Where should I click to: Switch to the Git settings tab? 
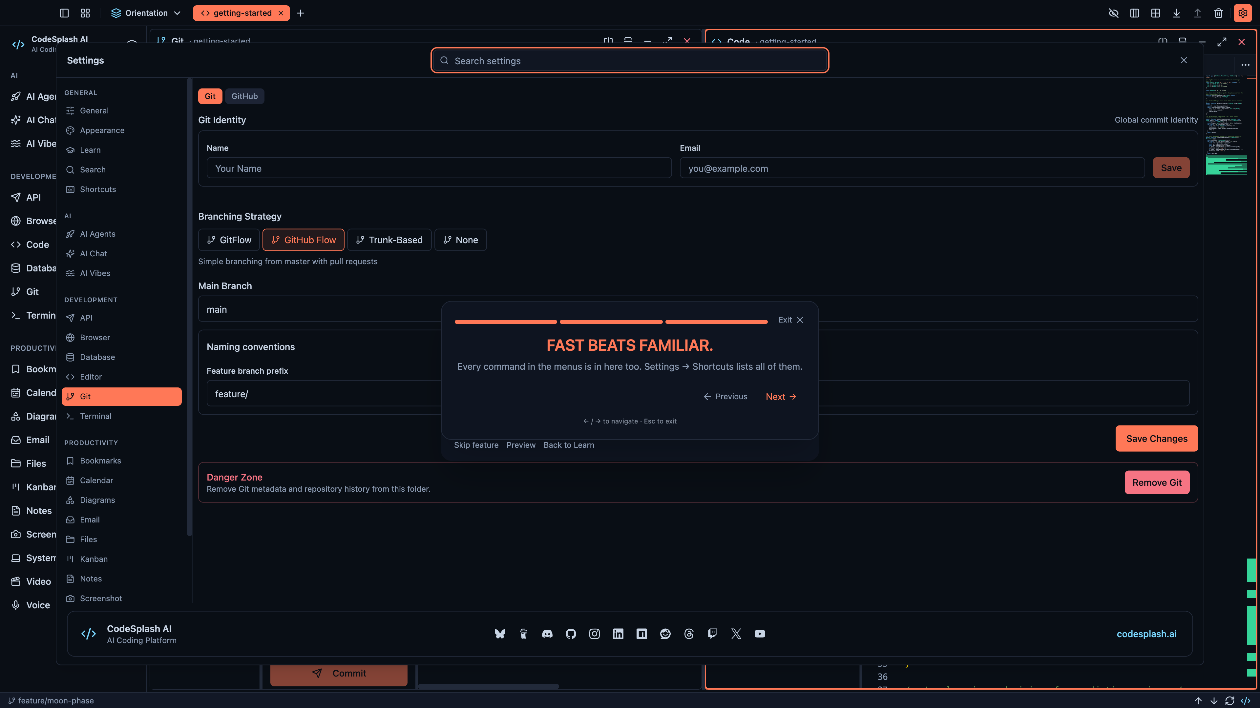210,96
